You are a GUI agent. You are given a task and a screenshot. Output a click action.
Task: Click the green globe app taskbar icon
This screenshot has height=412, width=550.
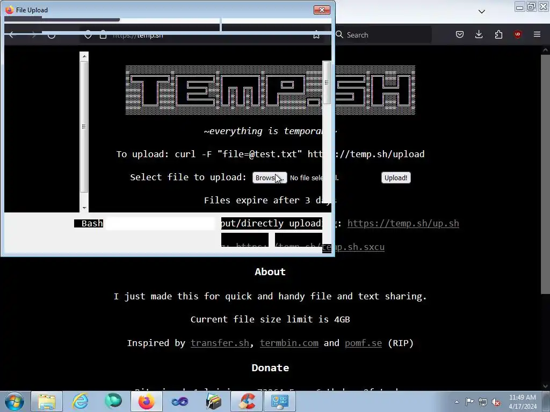(x=113, y=401)
